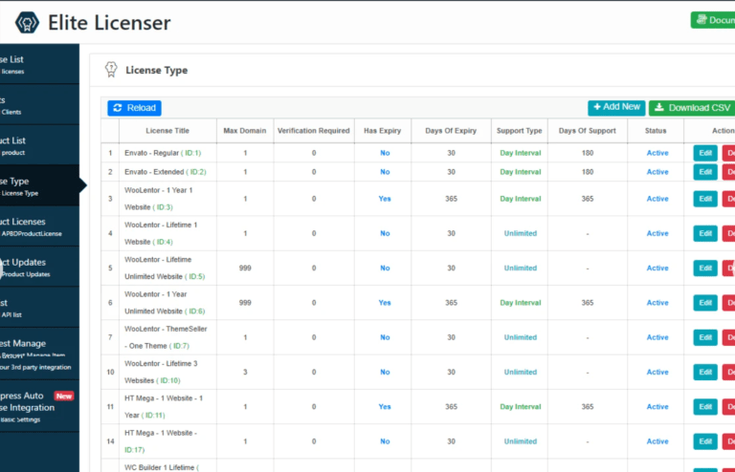Open License List in the sidebar

[x=39, y=65]
